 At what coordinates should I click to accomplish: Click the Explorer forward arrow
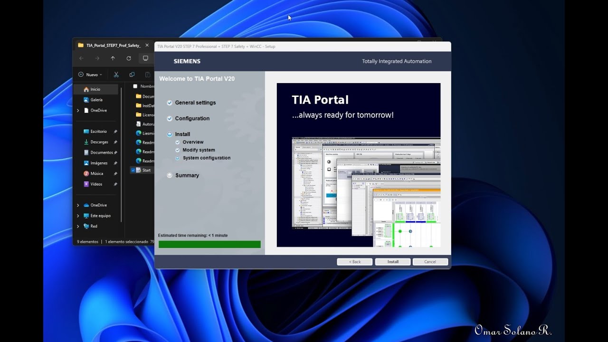[97, 58]
